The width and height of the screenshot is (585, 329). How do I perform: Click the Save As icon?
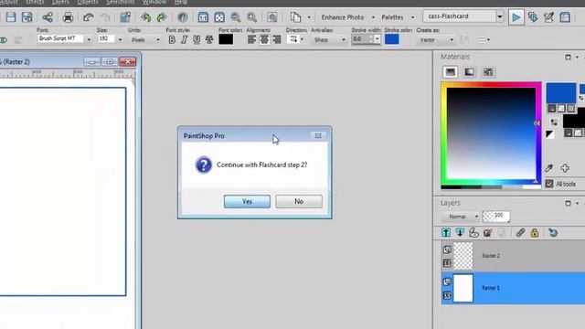click(x=27, y=17)
